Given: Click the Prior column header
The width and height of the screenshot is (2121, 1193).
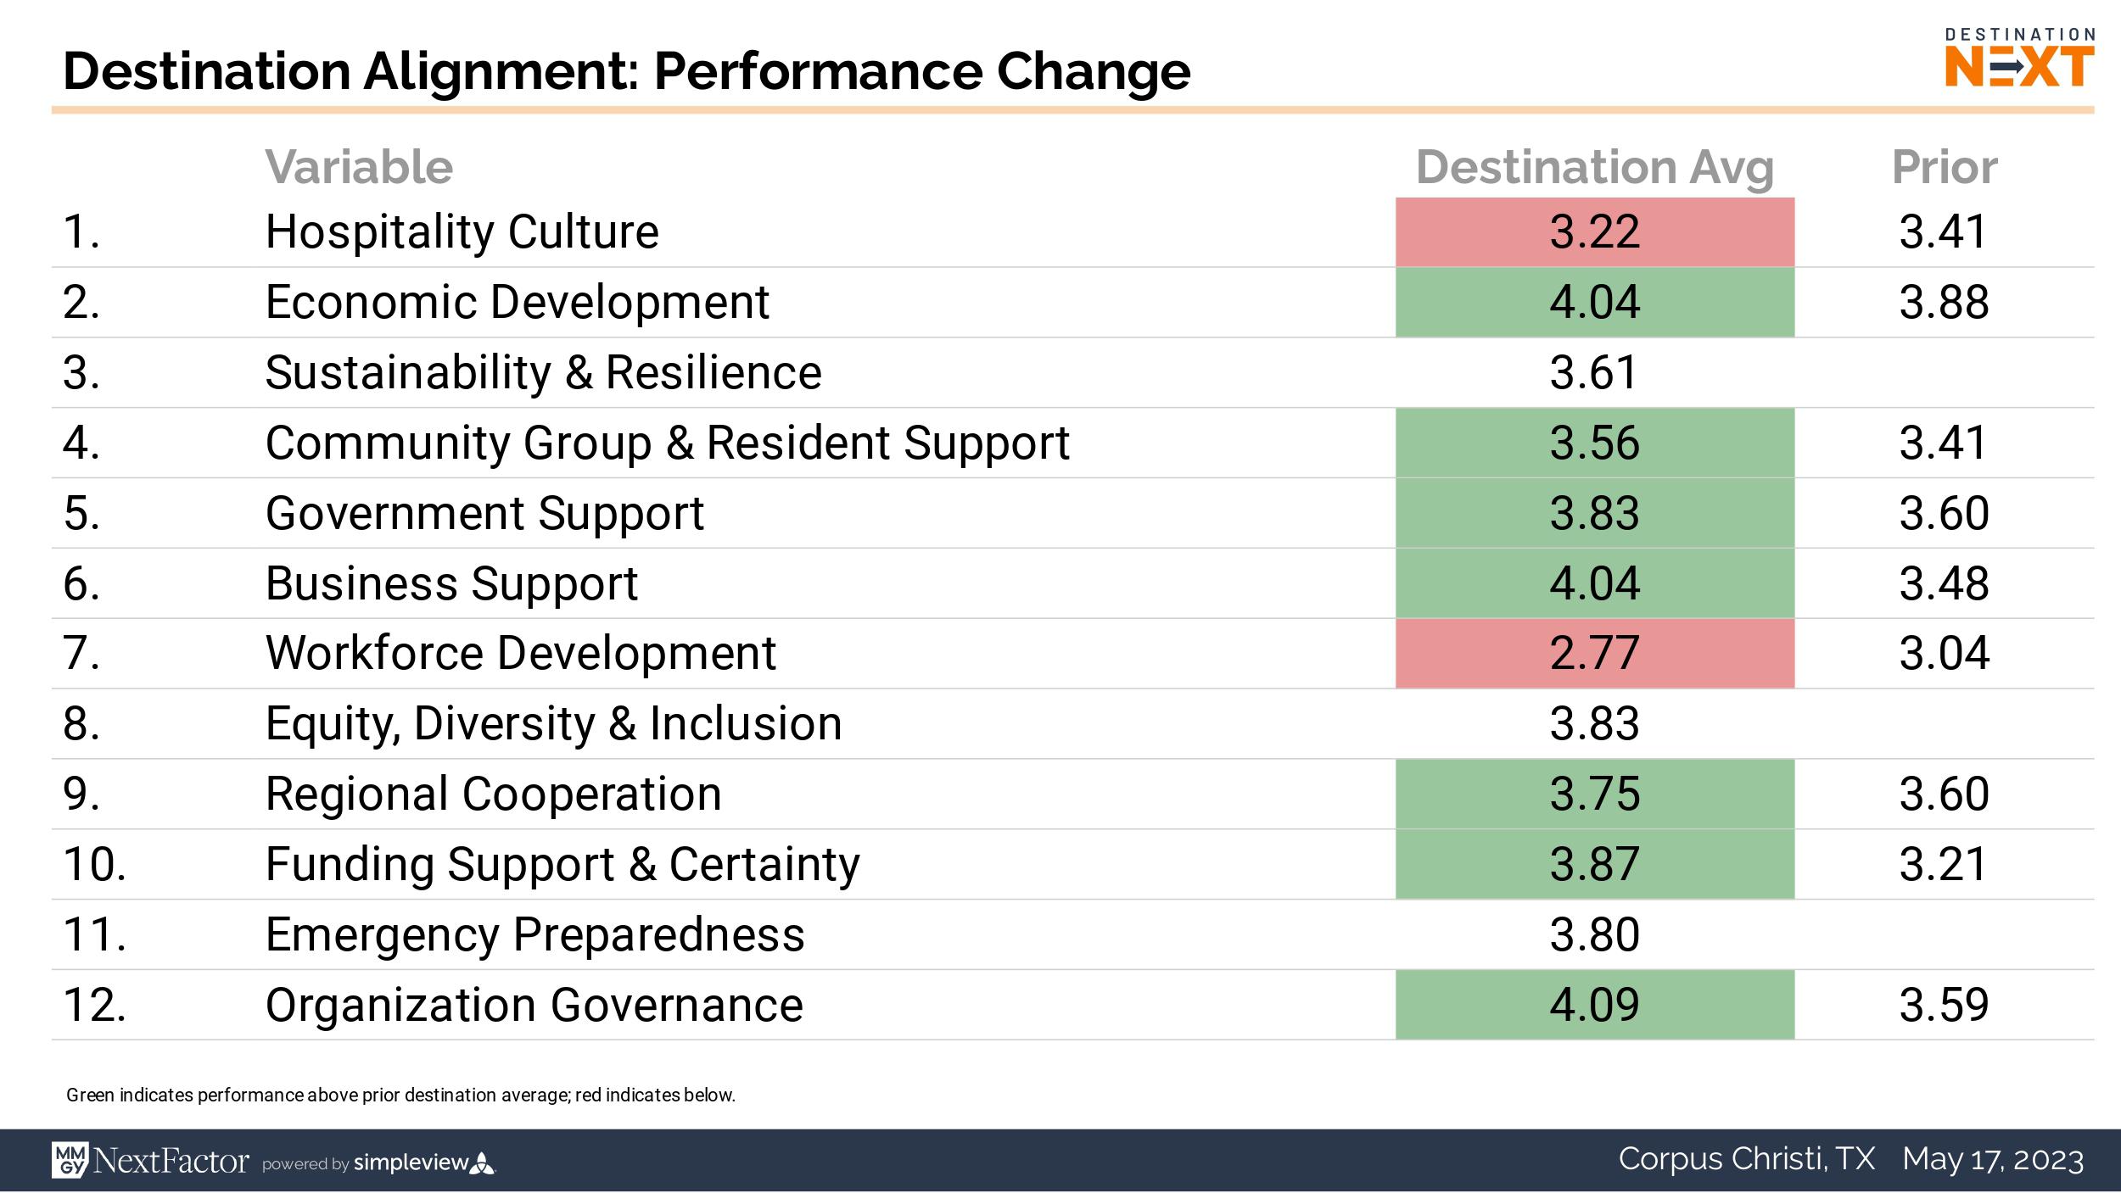Looking at the screenshot, I should (1945, 167).
